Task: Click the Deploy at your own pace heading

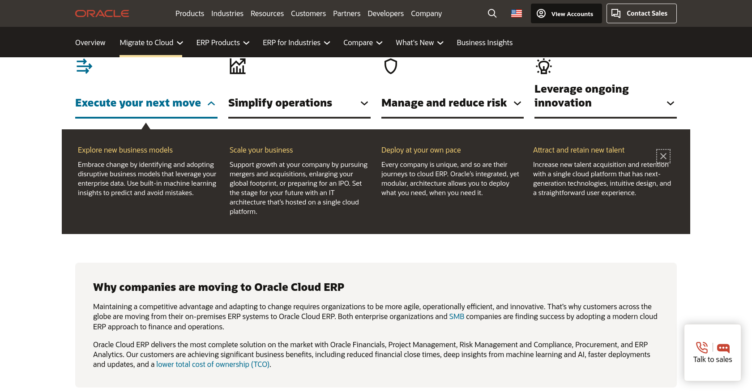Action: point(421,150)
